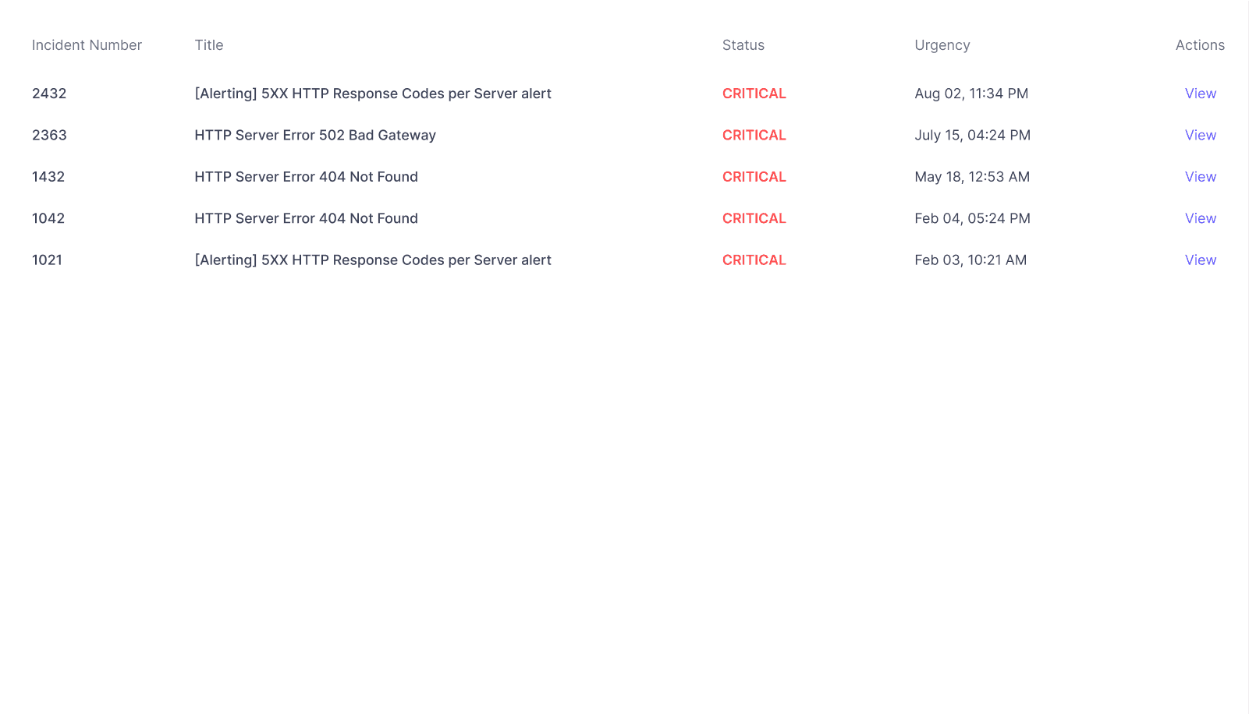The image size is (1249, 714).
Task: Select the Feb 03, 10:21 AM urgency entry
Action: coord(970,260)
